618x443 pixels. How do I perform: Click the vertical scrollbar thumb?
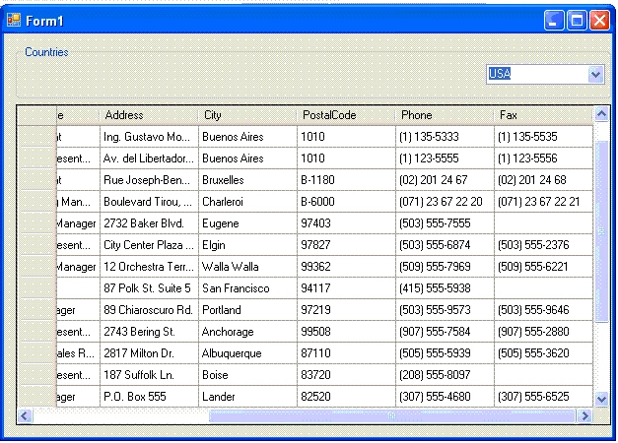point(601,231)
